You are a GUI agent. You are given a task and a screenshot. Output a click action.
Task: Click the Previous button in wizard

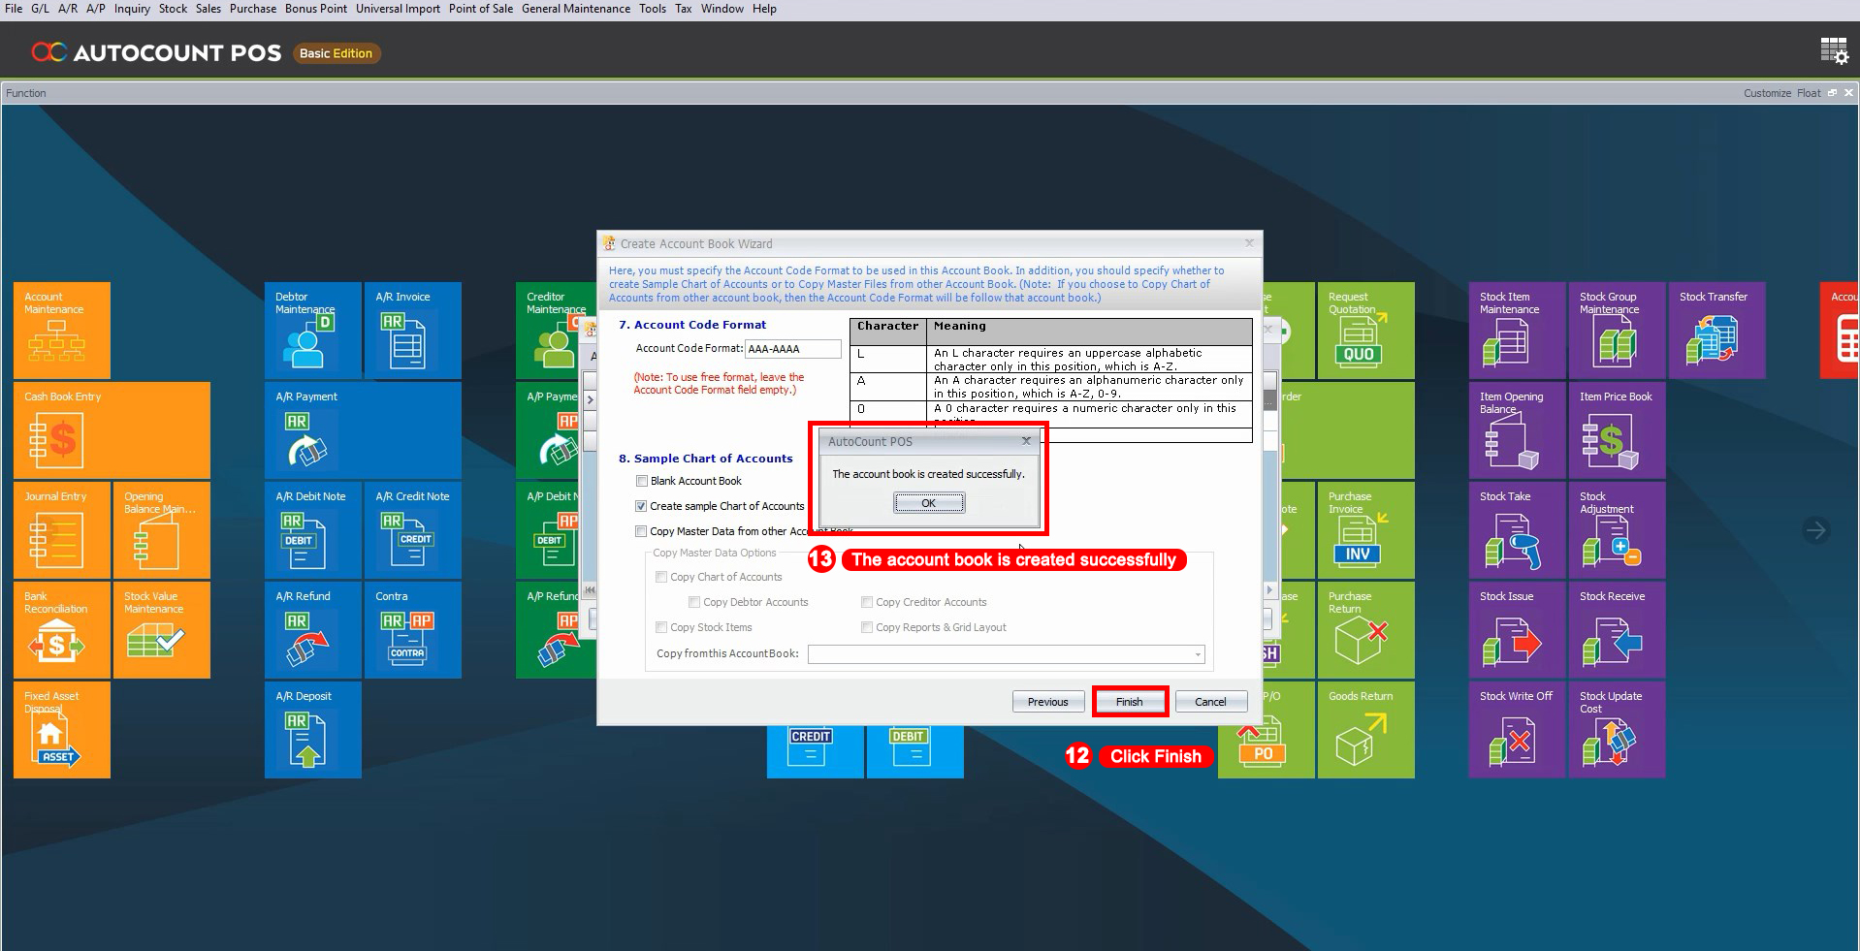click(x=1048, y=702)
